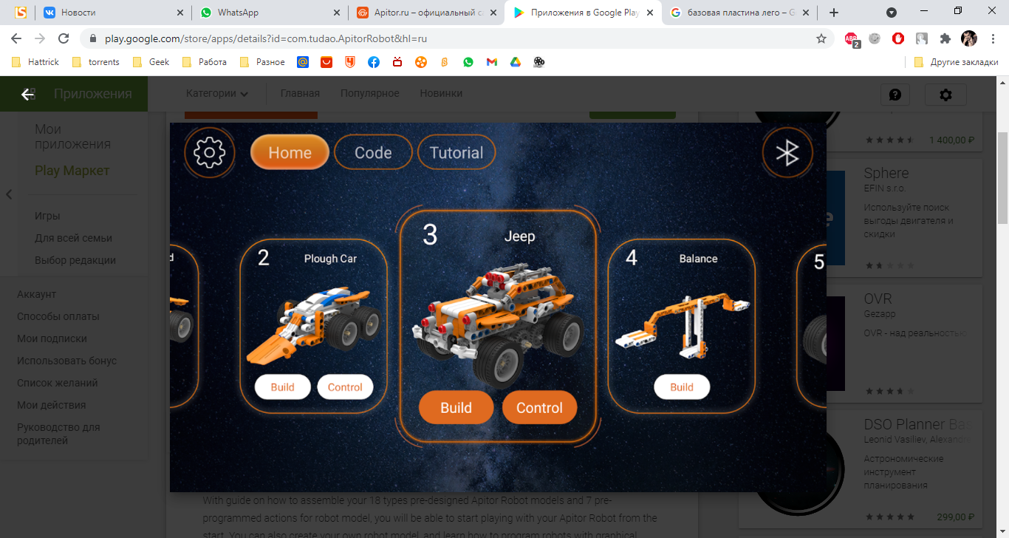Open Способы оплаты sidebar link
Screen dimensions: 1009x538
point(58,316)
